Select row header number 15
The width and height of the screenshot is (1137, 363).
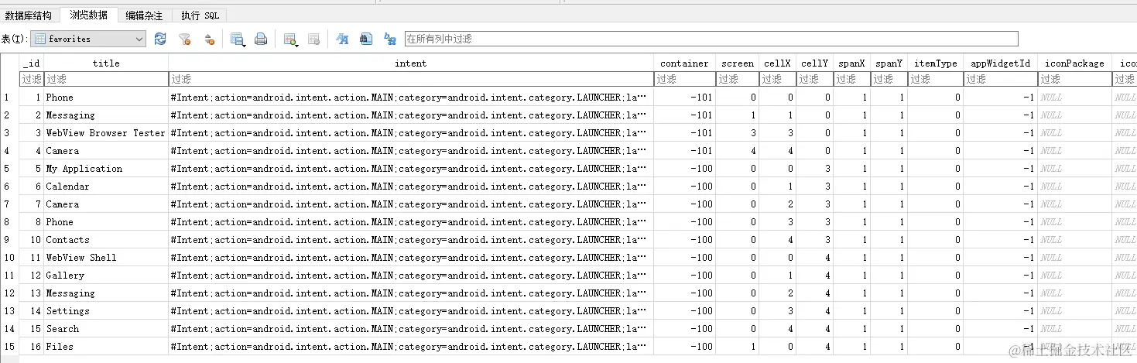tap(9, 347)
